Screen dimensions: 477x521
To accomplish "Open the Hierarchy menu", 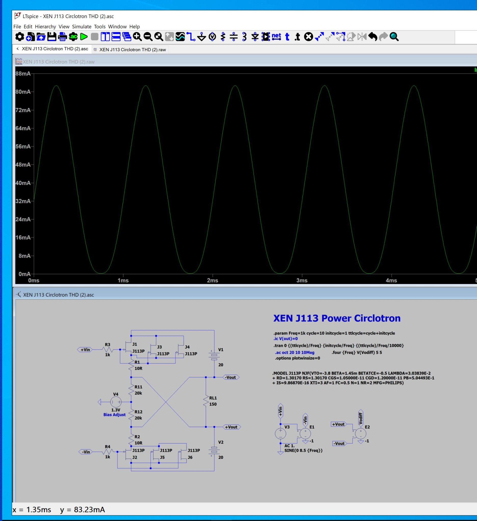I will tap(45, 27).
